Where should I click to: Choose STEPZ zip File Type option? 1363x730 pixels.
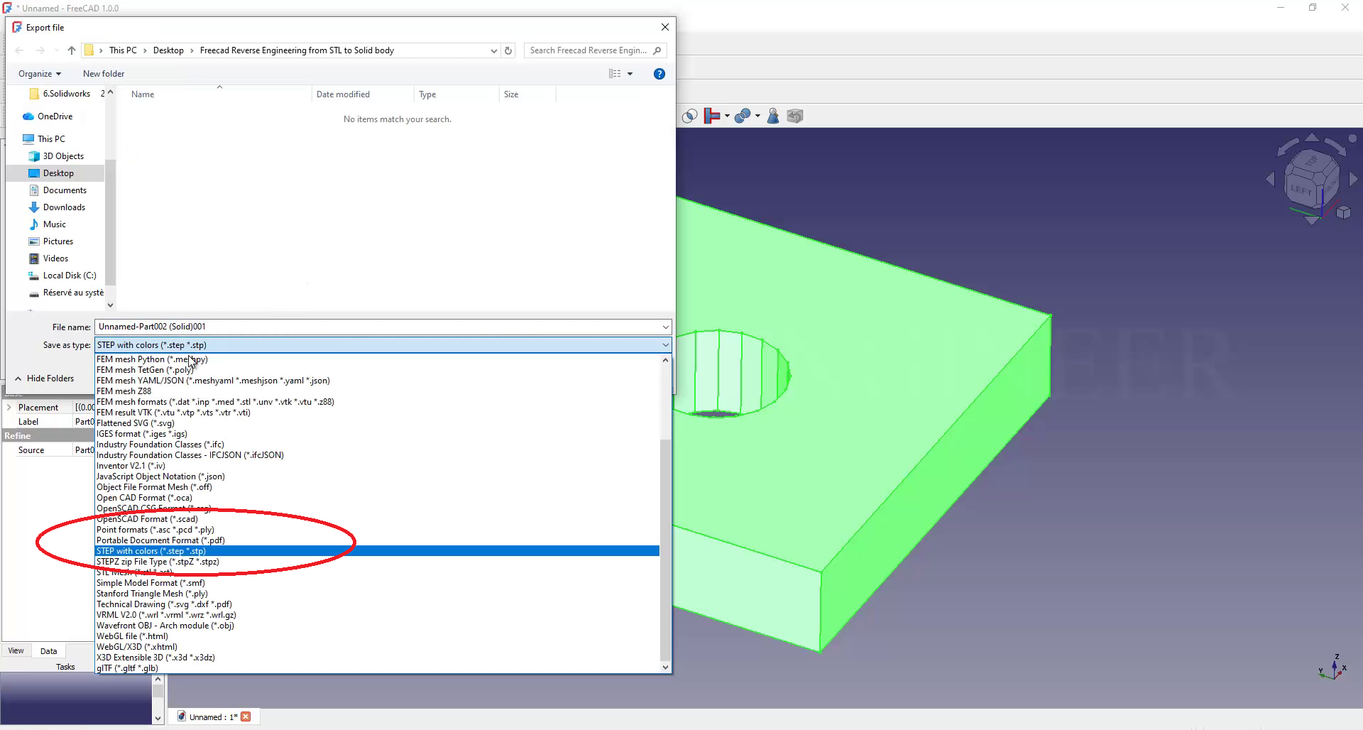coord(158,562)
